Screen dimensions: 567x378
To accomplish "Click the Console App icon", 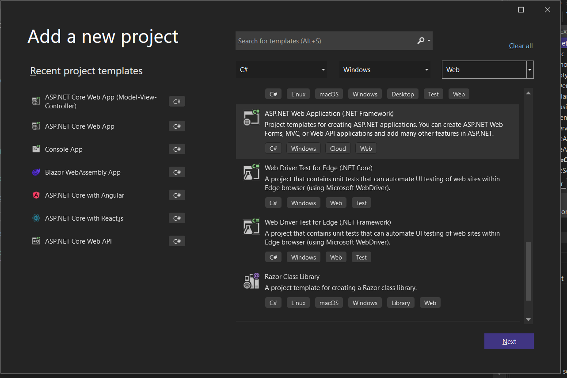I will click(x=36, y=149).
